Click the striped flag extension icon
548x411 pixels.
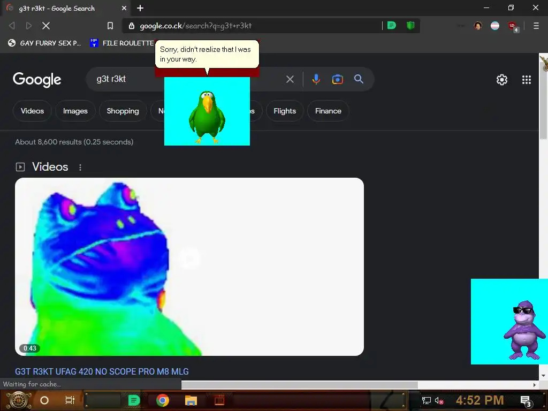[x=495, y=26]
